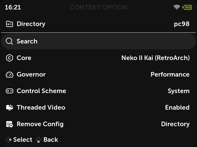Change Governor Performance setting

coord(170,74)
